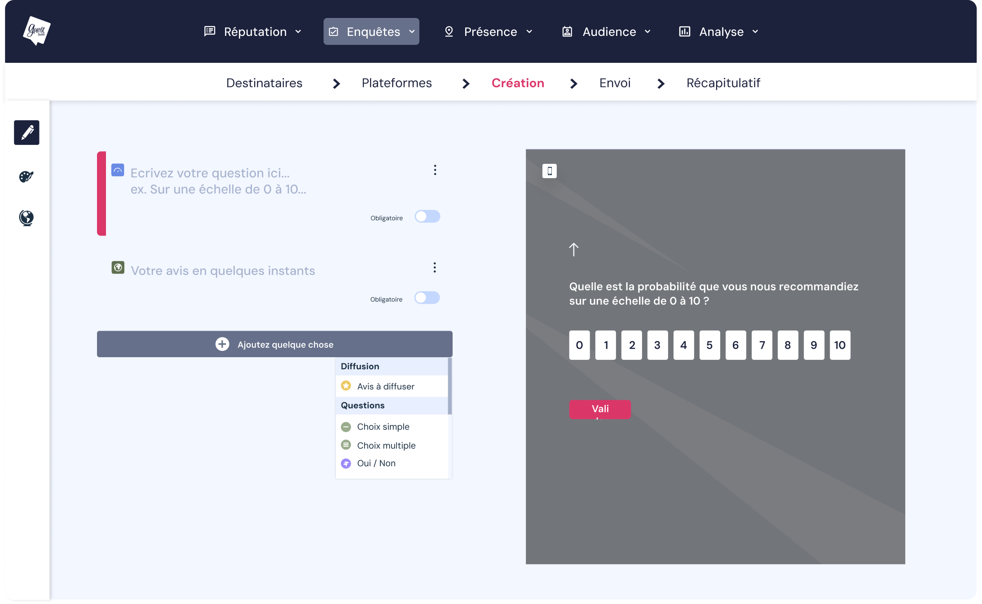
Task: Choose rating 8 in preview
Action: click(x=788, y=345)
